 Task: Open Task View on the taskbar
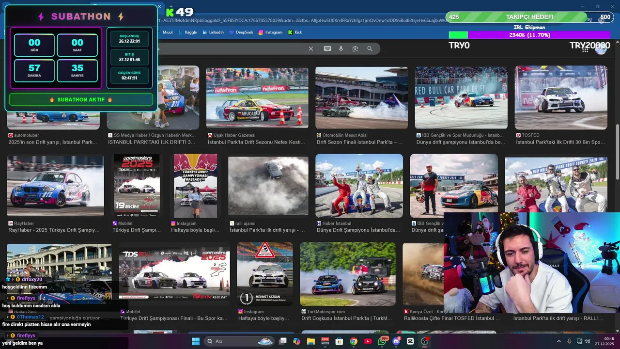[x=283, y=341]
